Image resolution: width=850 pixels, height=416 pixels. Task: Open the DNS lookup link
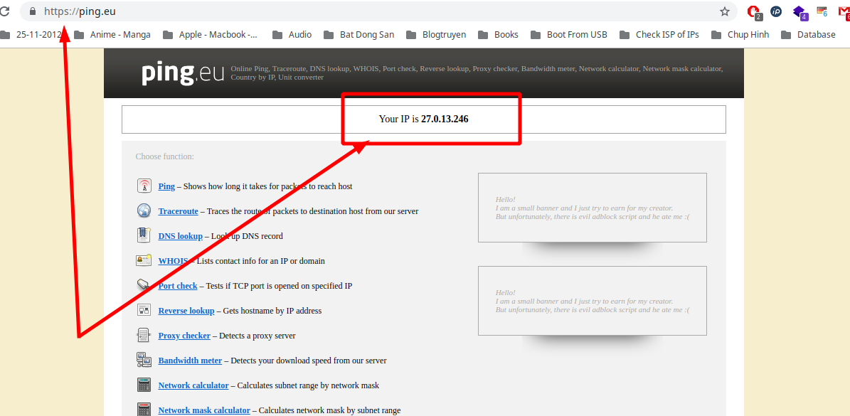tap(181, 236)
